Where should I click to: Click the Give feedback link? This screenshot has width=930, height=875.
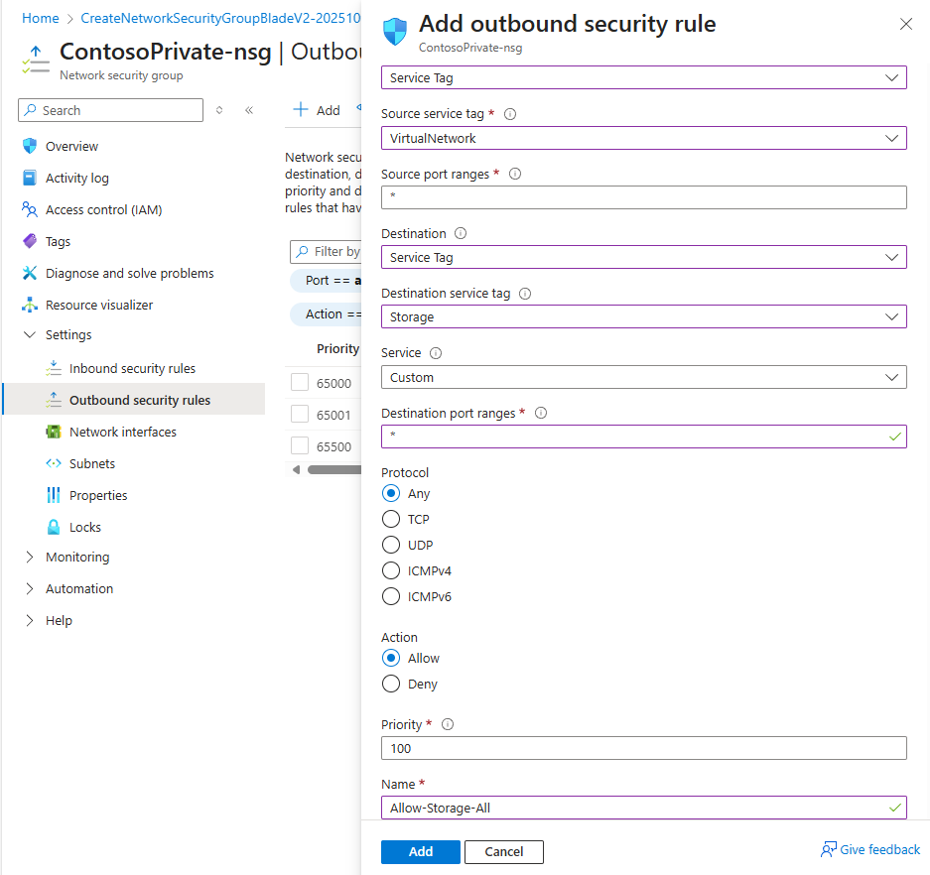(x=870, y=849)
